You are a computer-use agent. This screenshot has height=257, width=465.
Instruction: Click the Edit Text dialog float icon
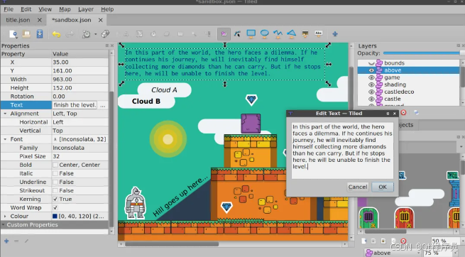(388, 113)
